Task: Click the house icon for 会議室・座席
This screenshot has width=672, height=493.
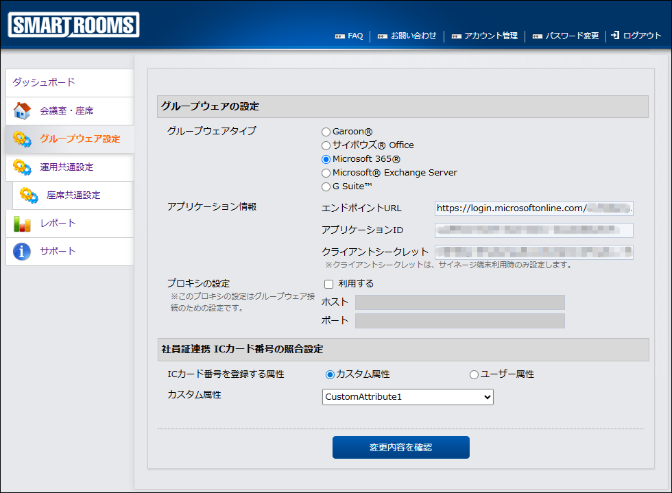Action: (x=22, y=110)
